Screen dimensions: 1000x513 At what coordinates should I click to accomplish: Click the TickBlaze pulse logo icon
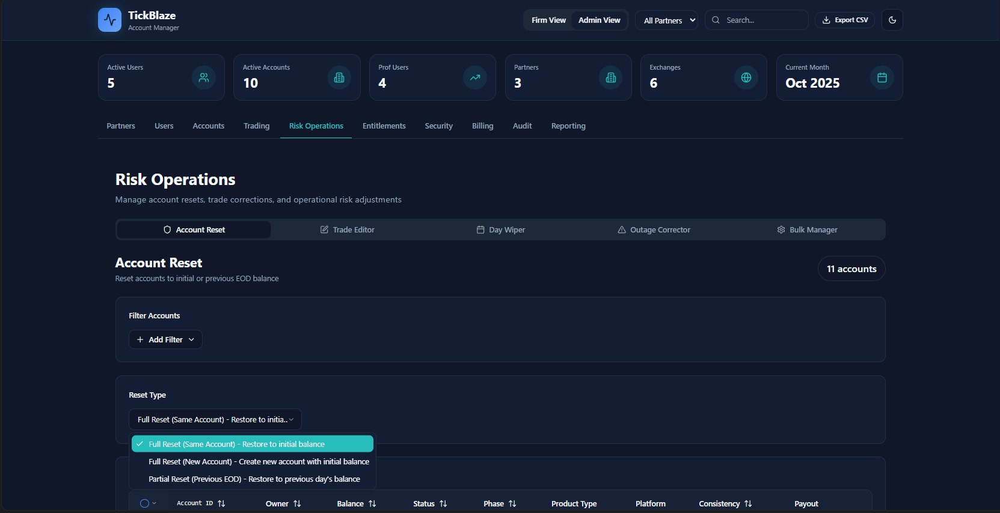109,20
